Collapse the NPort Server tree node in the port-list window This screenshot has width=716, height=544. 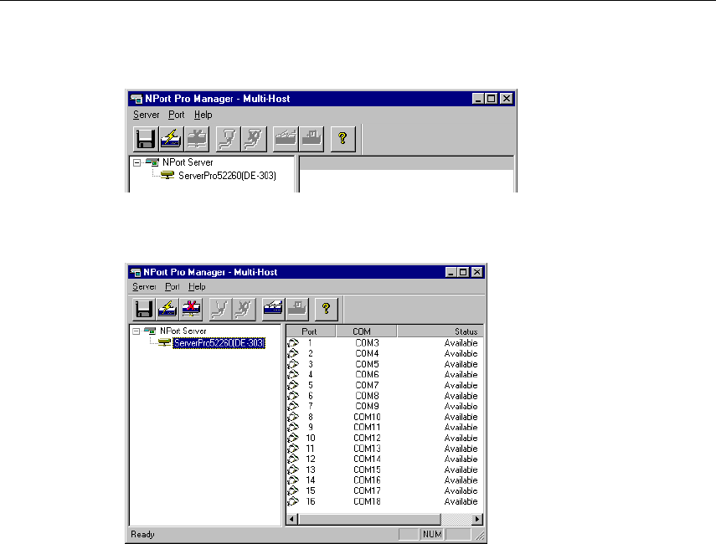[x=136, y=331]
